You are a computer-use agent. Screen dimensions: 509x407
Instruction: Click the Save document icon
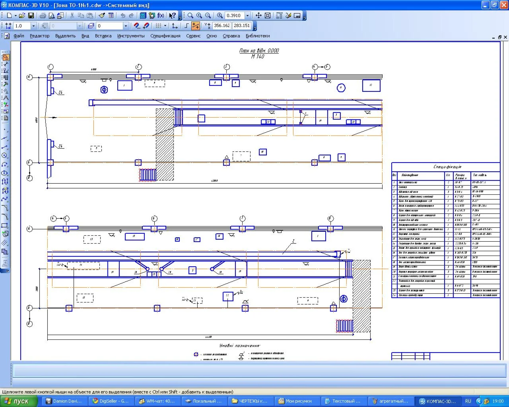[x=31, y=16]
